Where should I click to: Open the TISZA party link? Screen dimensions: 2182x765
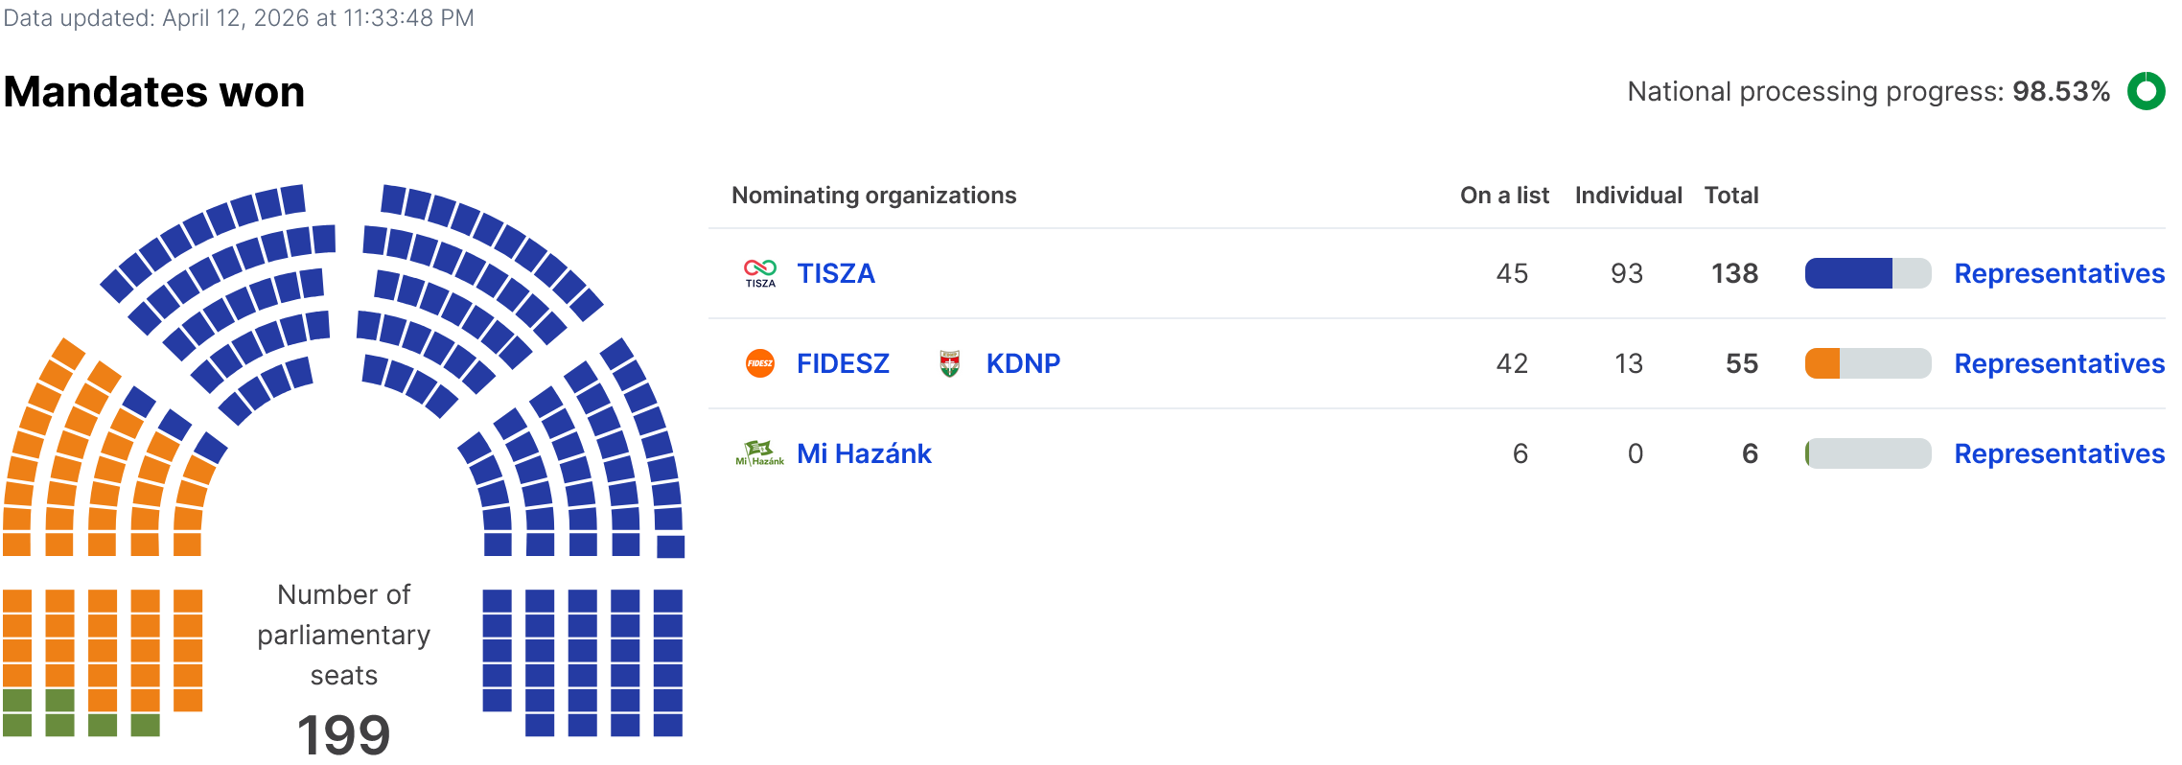pyautogui.click(x=836, y=273)
